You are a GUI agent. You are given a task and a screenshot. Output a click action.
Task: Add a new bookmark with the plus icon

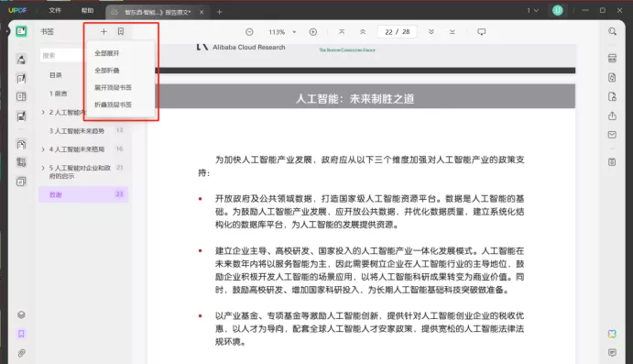pyautogui.click(x=104, y=31)
